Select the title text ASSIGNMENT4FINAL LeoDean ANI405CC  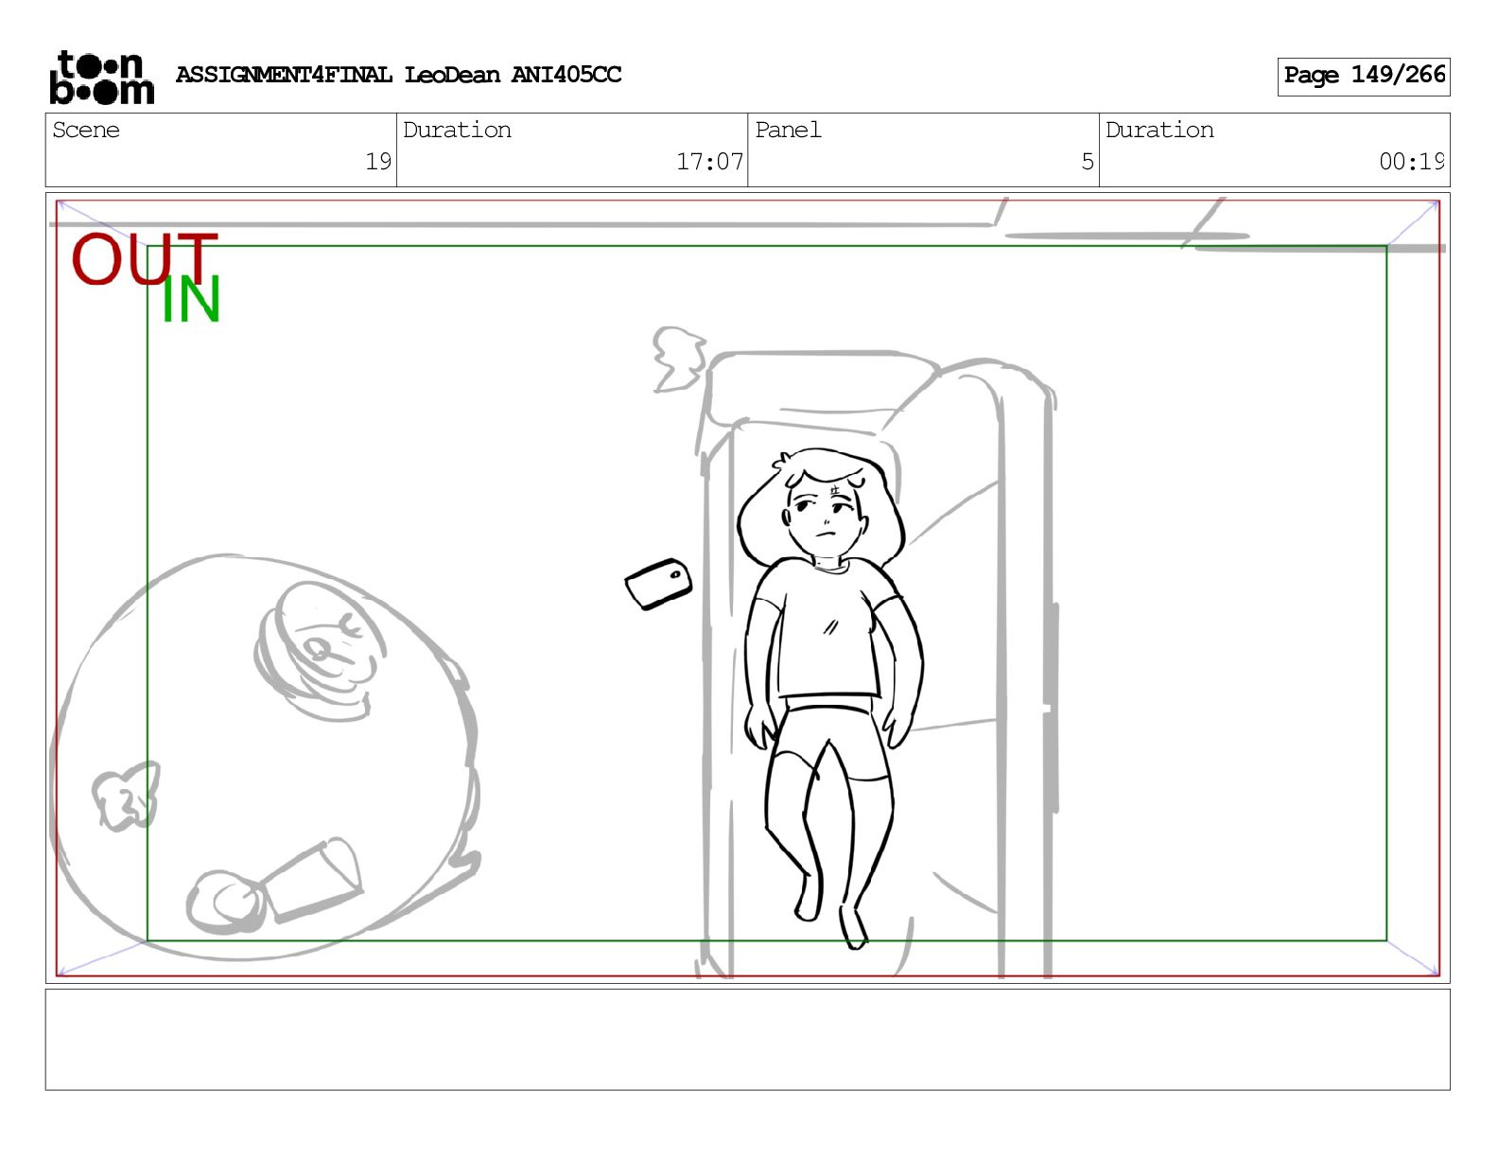point(398,75)
